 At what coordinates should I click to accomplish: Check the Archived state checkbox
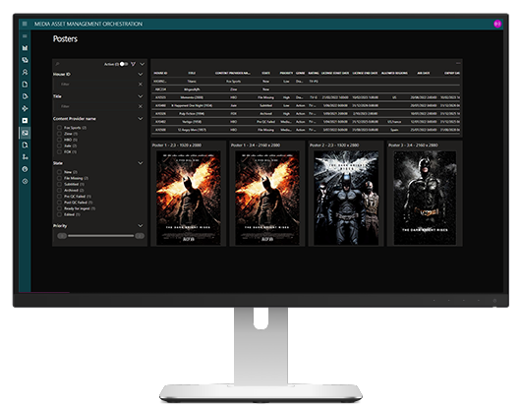[x=59, y=190]
